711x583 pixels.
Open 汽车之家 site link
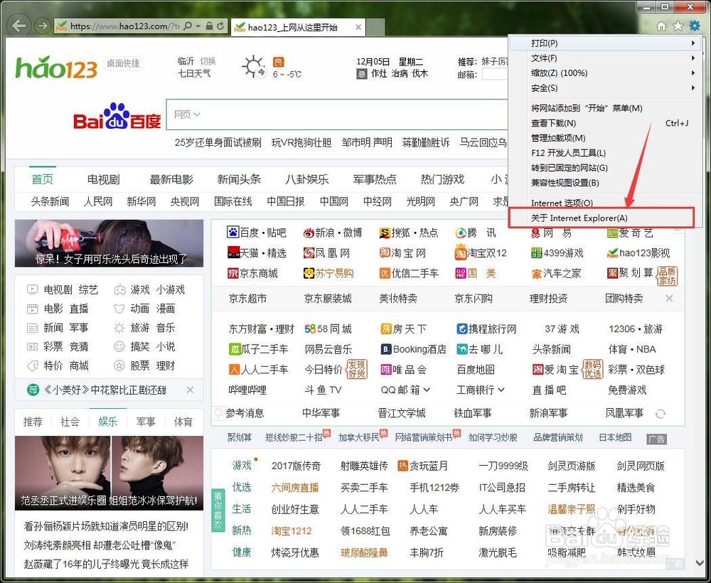[x=557, y=273]
